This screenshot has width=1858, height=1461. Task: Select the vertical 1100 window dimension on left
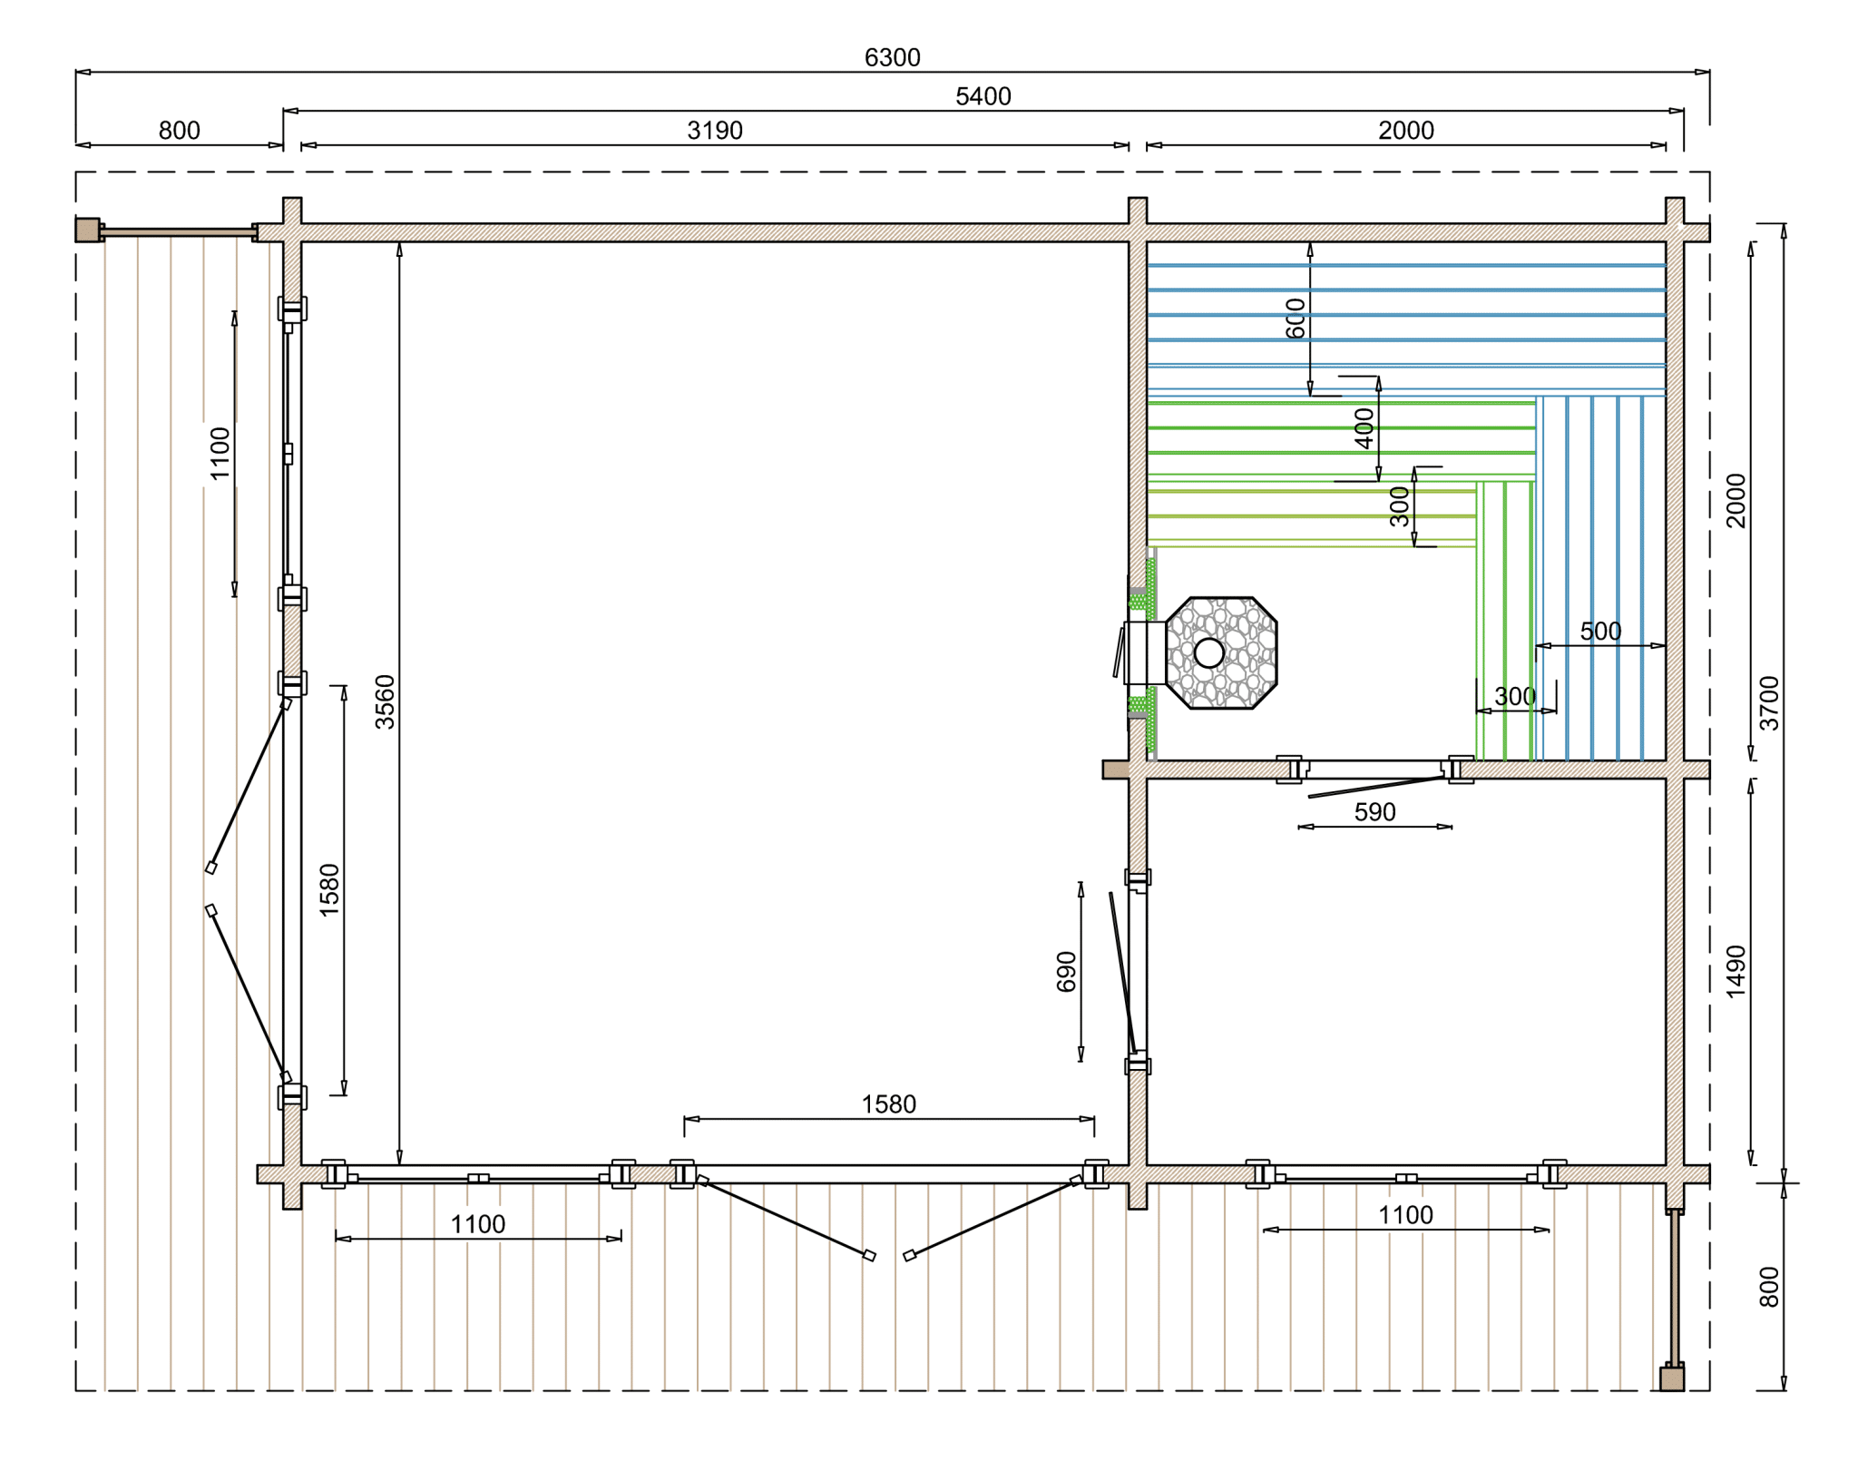(220, 453)
